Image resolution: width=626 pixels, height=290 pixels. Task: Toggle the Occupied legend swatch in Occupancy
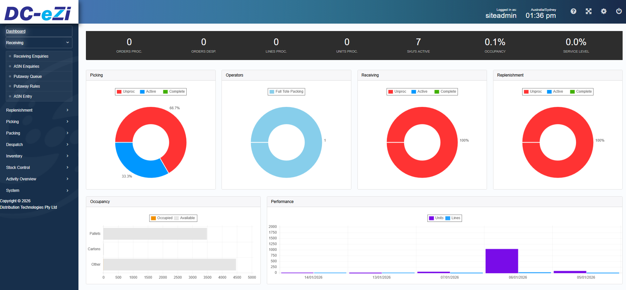click(x=154, y=218)
